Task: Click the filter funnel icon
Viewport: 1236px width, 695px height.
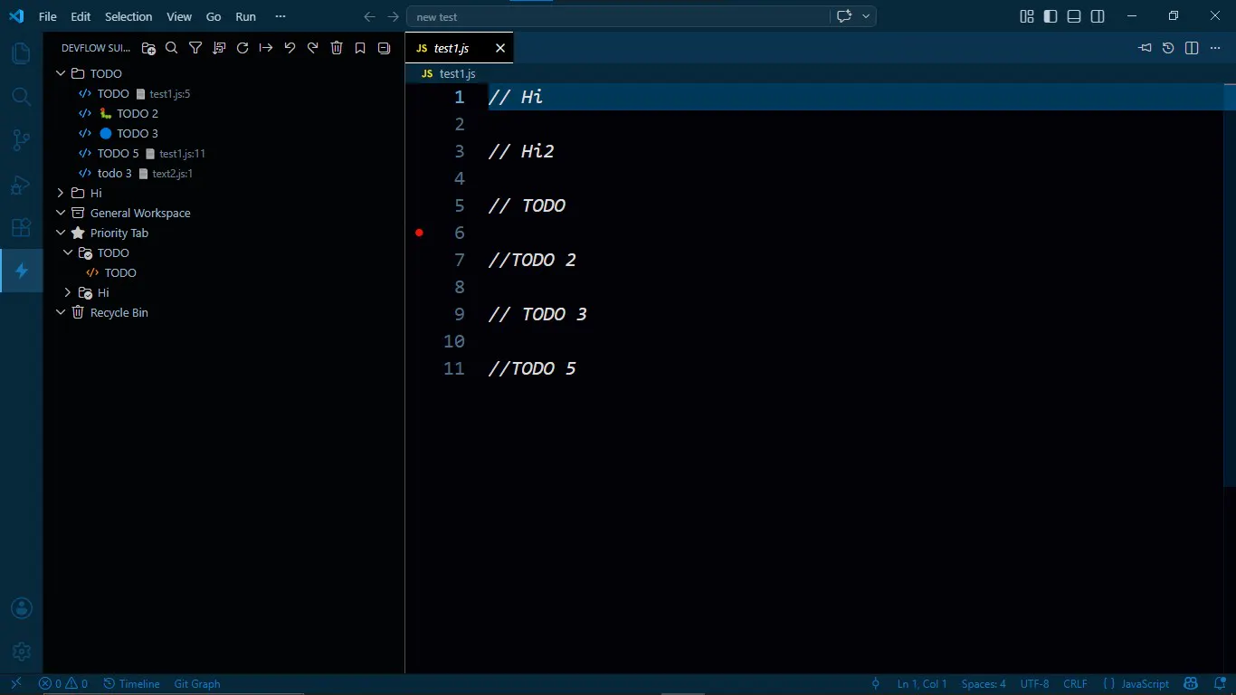Action: click(x=195, y=48)
